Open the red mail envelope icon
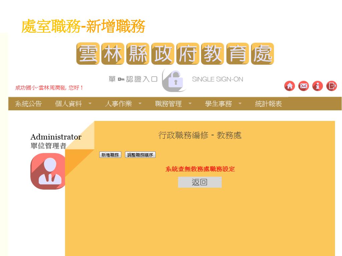342x256 pixels. pos(303,86)
